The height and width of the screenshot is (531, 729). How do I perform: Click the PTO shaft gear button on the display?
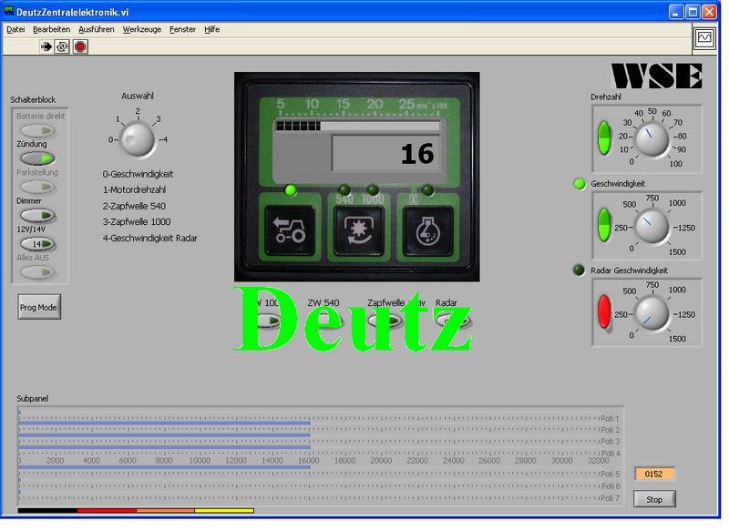(358, 230)
